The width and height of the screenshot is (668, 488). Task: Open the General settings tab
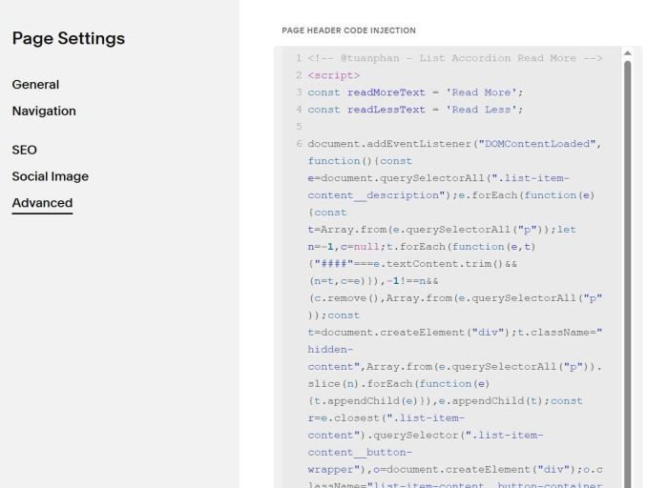click(x=35, y=85)
